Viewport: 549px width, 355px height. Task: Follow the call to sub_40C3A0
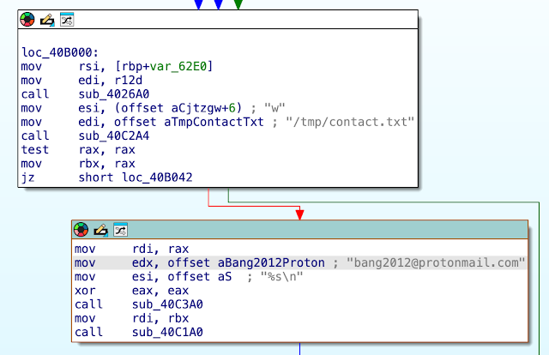[167, 304]
